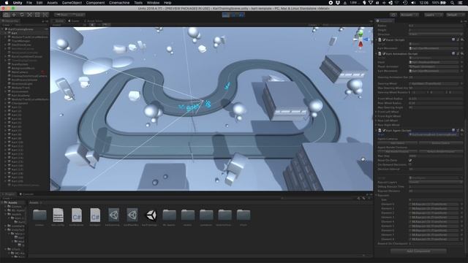Open object picker for Steering Wheel field
Image resolution: width=468 pixels, height=263 pixels.
[x=461, y=84]
